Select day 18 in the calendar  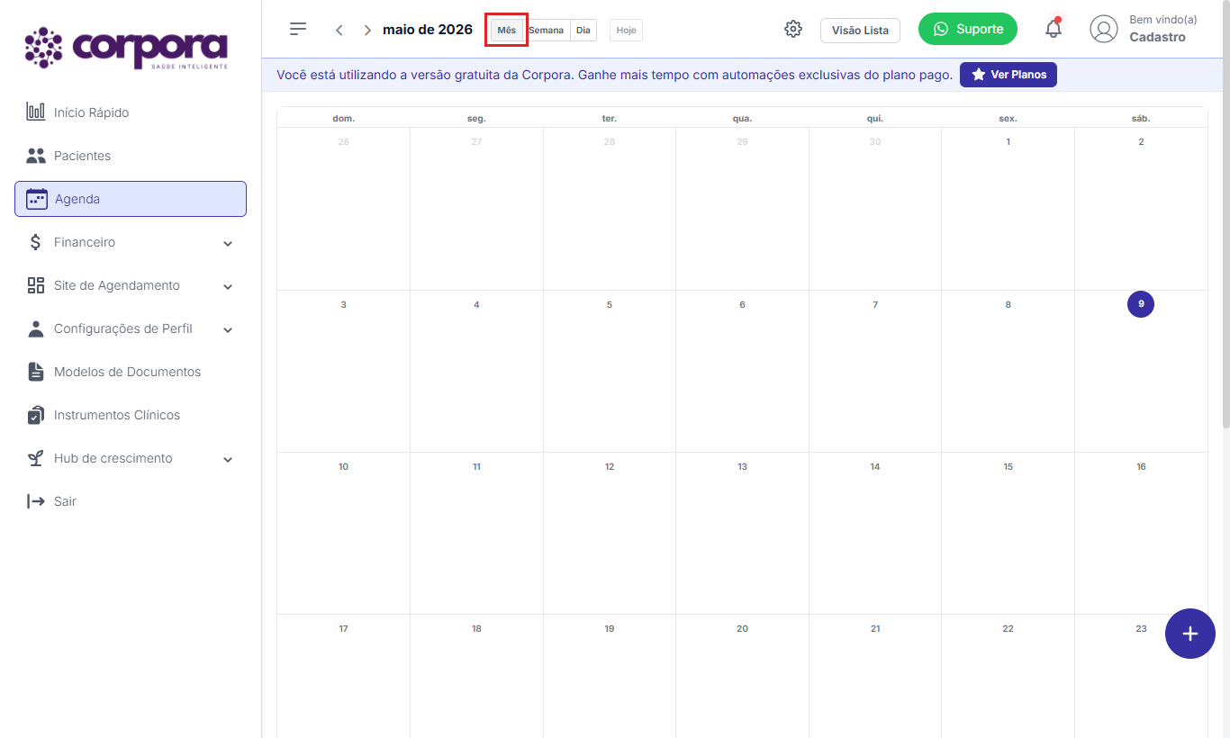(476, 628)
